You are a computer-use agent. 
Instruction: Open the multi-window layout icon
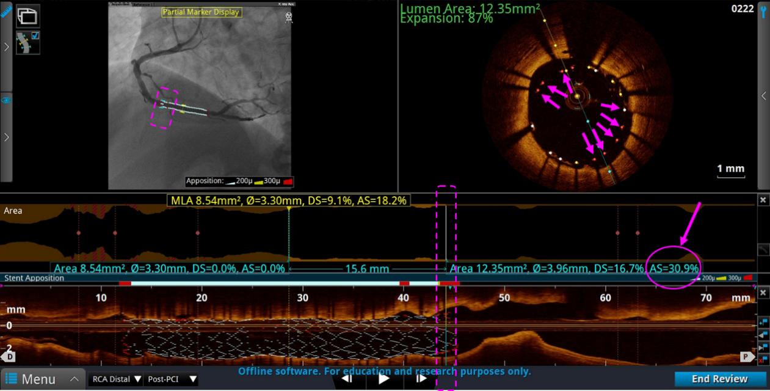27,15
